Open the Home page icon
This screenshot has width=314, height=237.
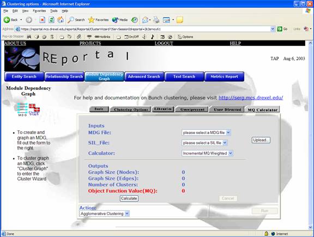click(x=61, y=20)
